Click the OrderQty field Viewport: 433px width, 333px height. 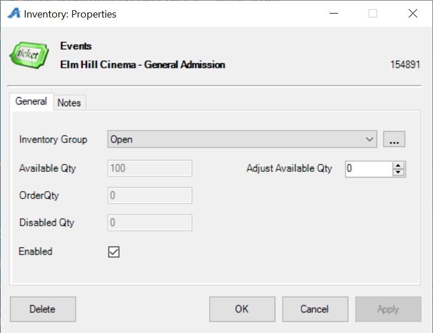point(150,196)
